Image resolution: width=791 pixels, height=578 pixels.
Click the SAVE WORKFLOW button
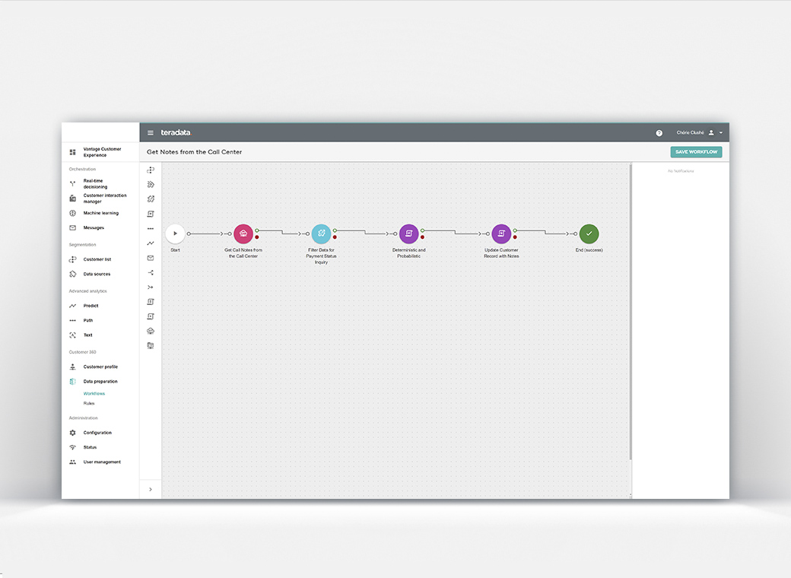point(696,151)
